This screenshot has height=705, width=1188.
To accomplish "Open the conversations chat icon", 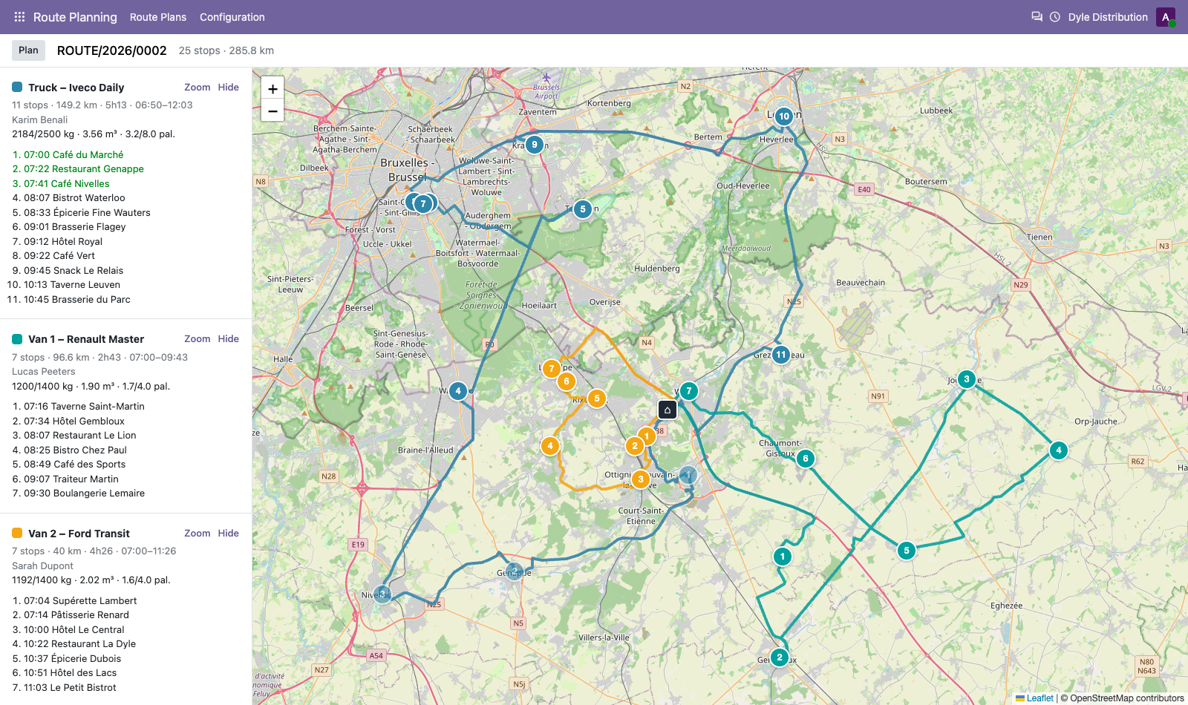I will coord(1037,17).
